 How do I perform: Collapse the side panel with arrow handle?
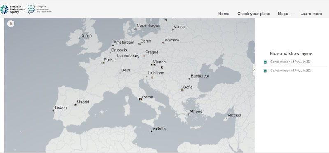[x=254, y=70]
